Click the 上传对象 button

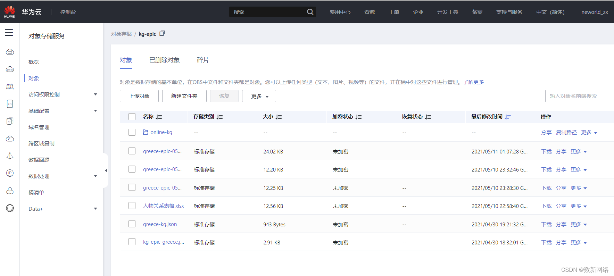click(x=139, y=96)
